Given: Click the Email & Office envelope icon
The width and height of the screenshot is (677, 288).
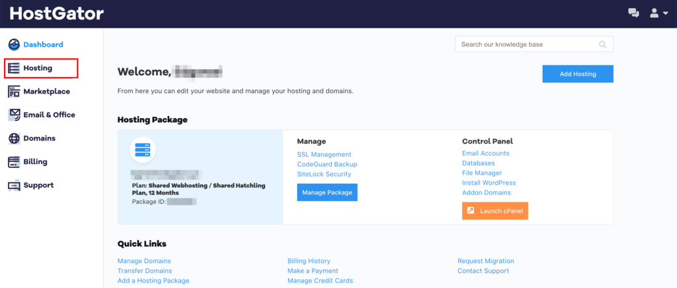Looking at the screenshot, I should pyautogui.click(x=15, y=115).
